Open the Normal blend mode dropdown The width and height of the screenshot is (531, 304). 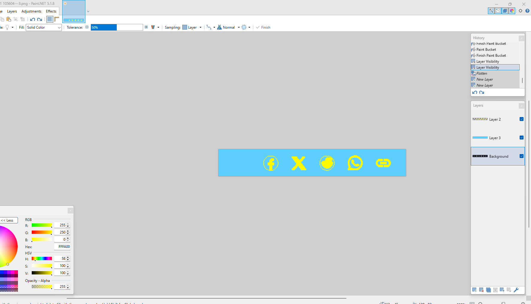click(x=231, y=27)
